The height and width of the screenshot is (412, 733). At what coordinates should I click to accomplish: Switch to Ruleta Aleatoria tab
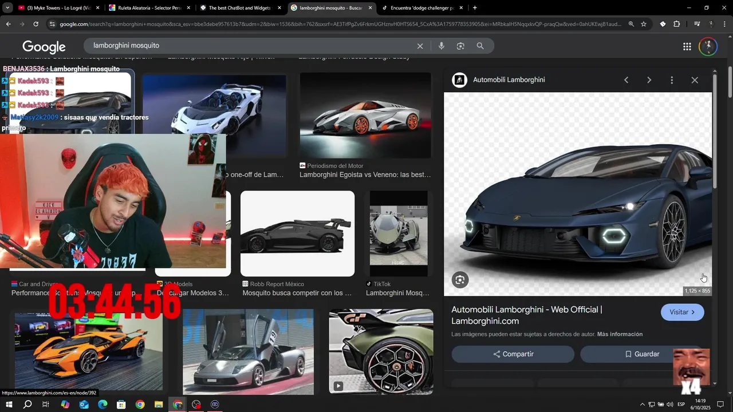coord(149,8)
